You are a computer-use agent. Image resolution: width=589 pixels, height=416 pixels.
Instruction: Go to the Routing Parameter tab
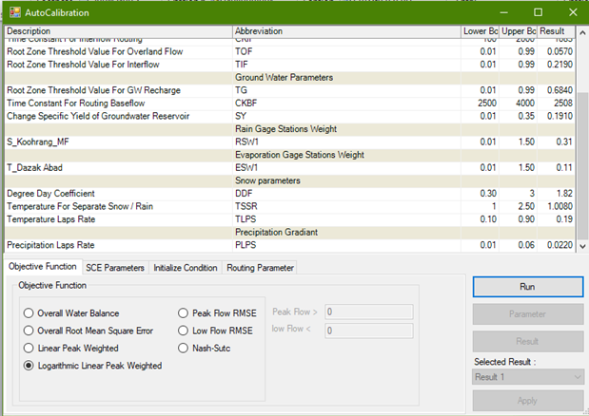[x=260, y=268]
